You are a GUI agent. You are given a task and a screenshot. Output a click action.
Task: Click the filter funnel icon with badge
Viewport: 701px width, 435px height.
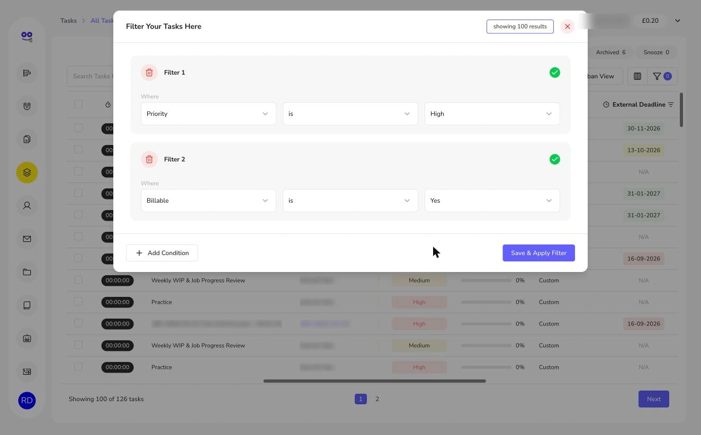pos(662,76)
